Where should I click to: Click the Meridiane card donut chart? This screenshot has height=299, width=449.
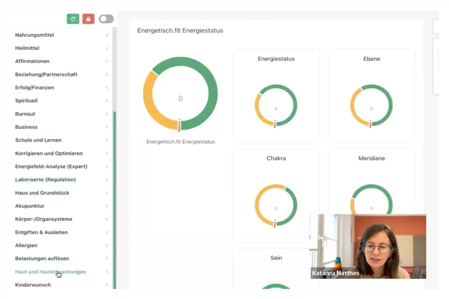point(371,199)
